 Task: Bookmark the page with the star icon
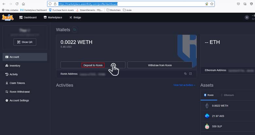click(x=212, y=4)
